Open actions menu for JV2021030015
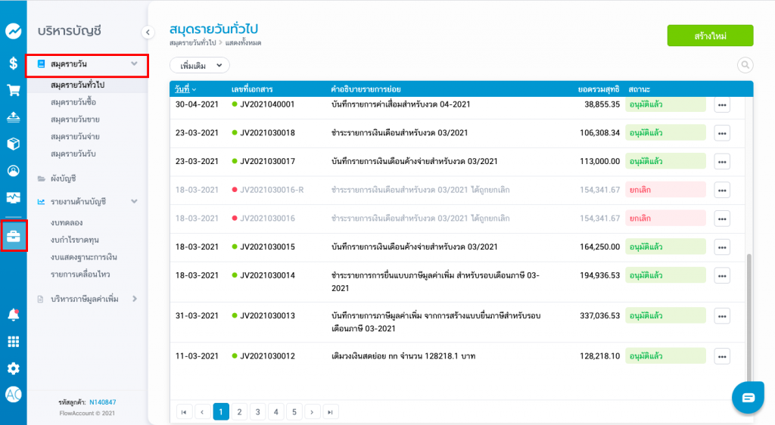775x425 pixels. (x=722, y=247)
